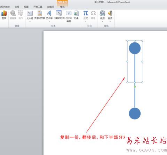This screenshot has height=155, width=167.
Task: Click the 演示文稿1 window title text
Action: point(99,2)
